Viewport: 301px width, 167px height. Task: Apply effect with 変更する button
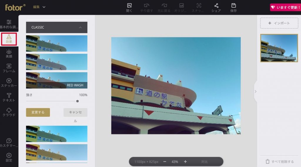[x=38, y=112]
